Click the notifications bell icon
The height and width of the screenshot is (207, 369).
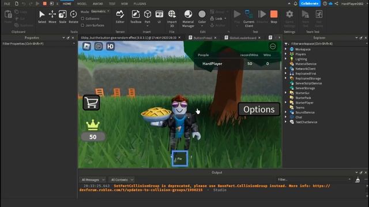coord(295,3)
